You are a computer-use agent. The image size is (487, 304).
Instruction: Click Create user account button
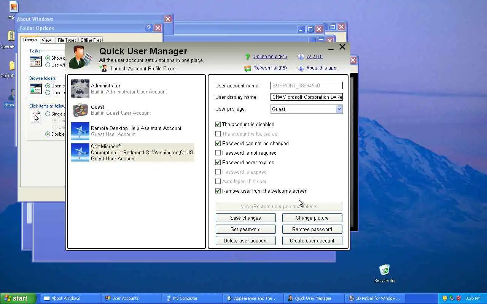click(312, 241)
